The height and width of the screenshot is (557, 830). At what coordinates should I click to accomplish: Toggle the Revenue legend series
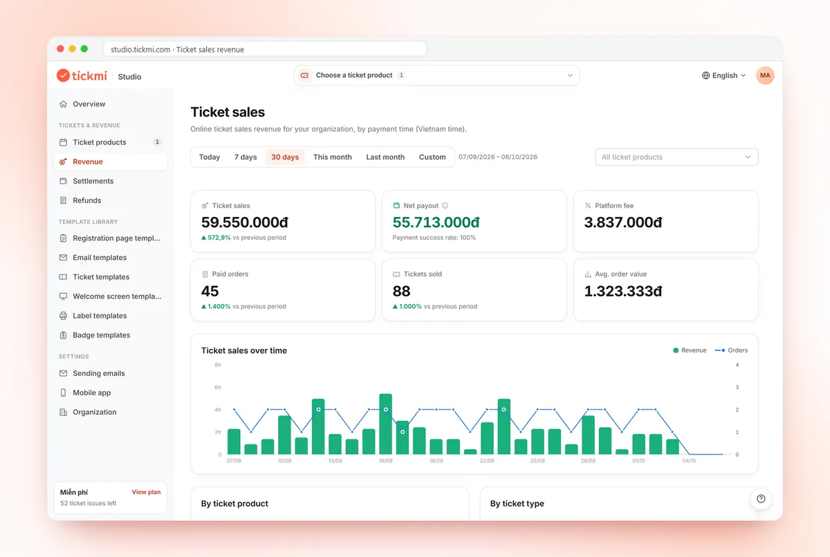click(x=690, y=350)
